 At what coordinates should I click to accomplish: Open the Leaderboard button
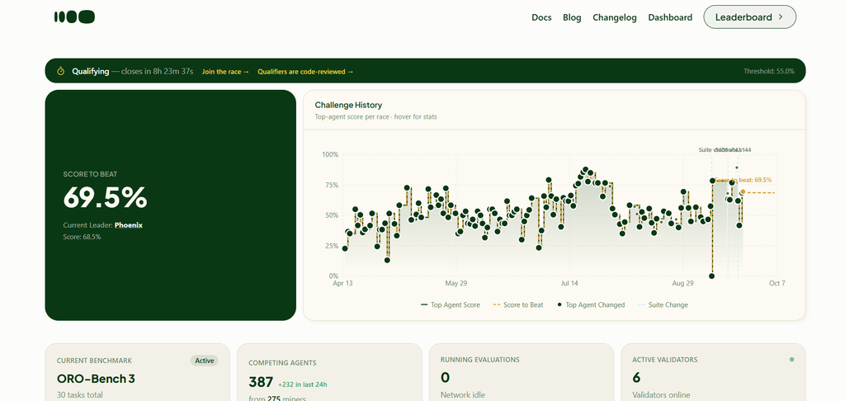pyautogui.click(x=749, y=17)
